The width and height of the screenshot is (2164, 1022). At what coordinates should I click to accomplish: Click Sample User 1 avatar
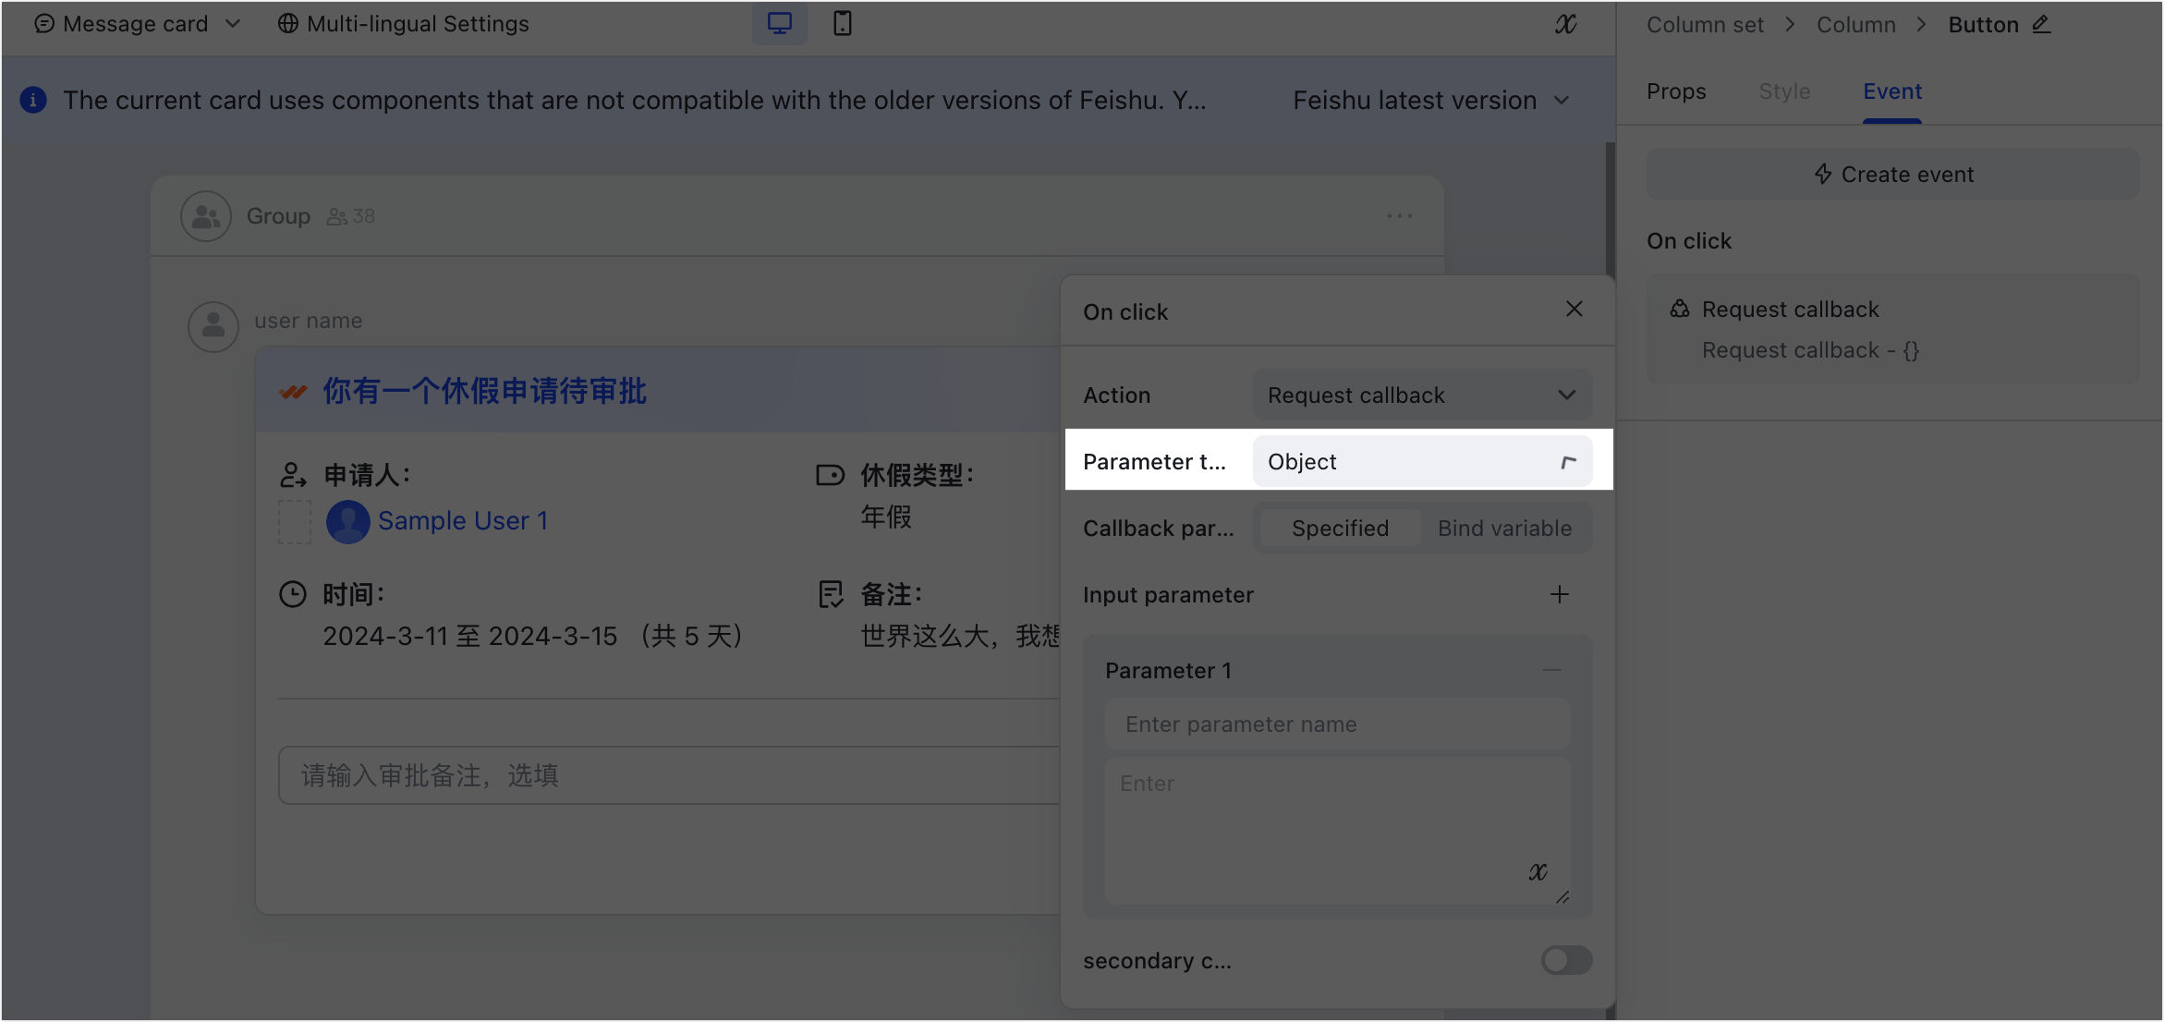(347, 521)
